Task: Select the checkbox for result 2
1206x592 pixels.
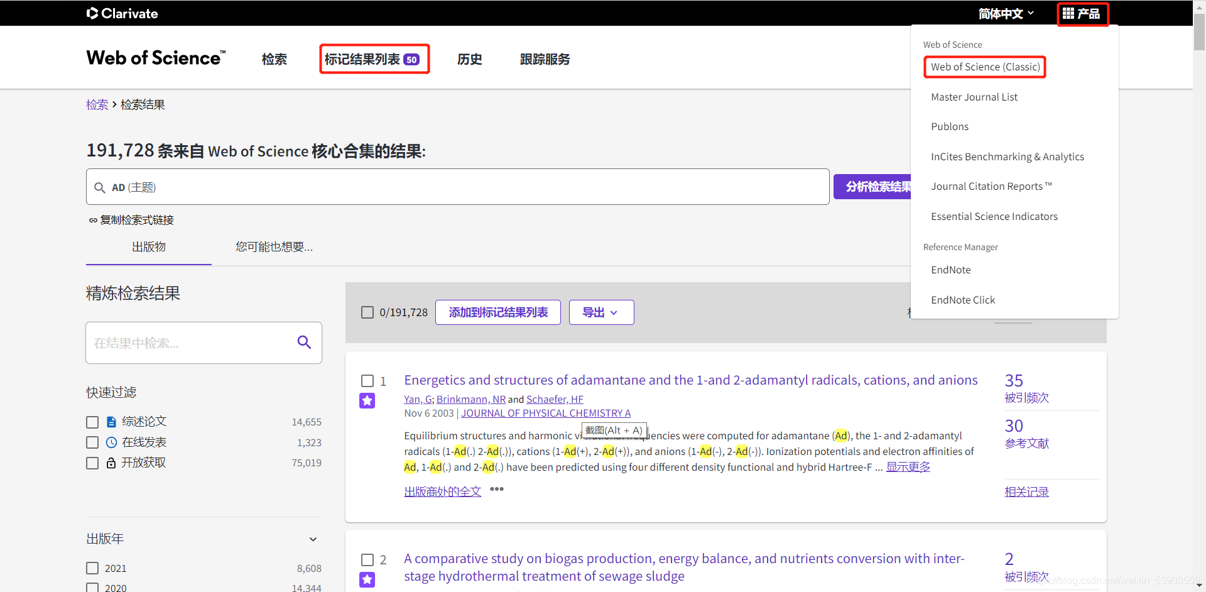Action: click(367, 559)
